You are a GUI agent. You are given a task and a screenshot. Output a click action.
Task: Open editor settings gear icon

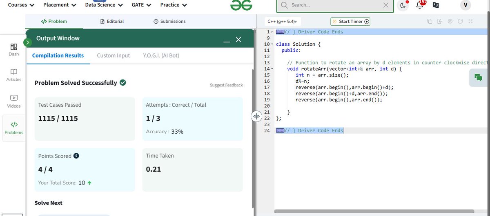[450, 21]
